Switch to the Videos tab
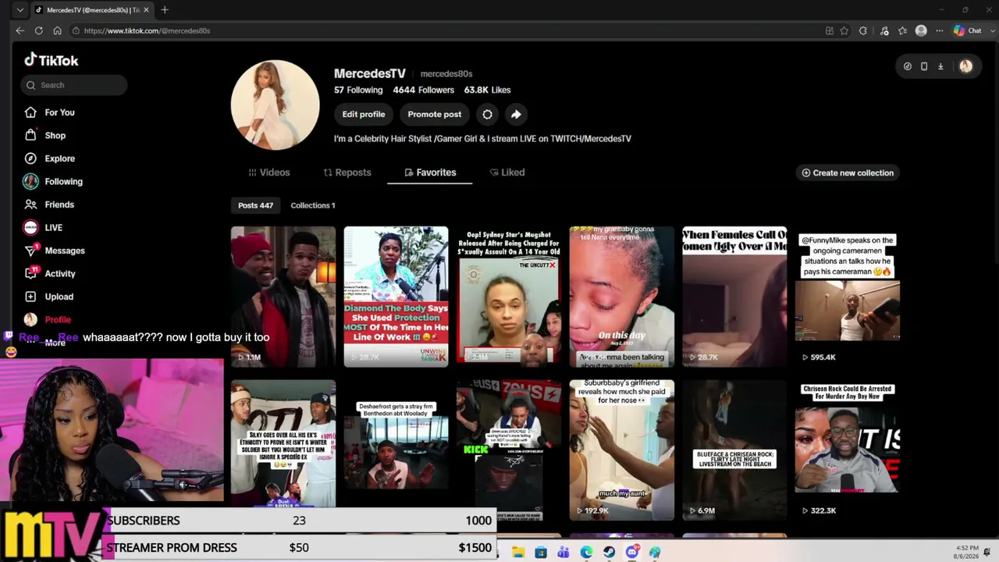Screen dimensions: 999x562 point(269,173)
